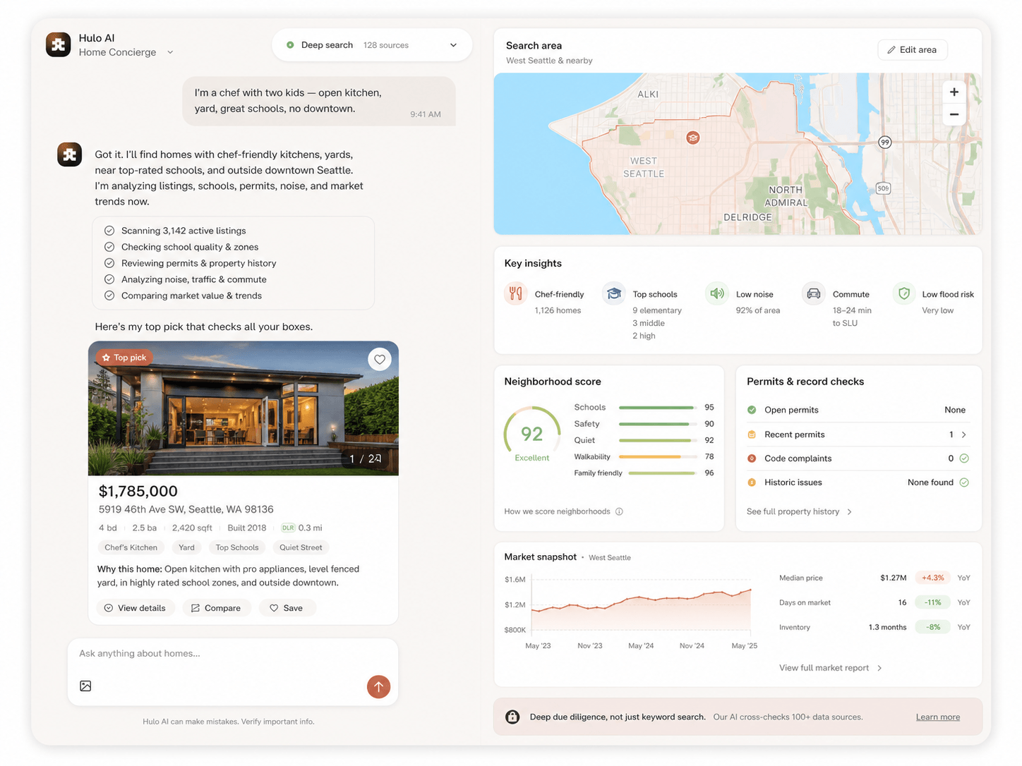Click the -8% Inventory badge
Image resolution: width=1022 pixels, height=766 pixels.
click(x=932, y=627)
